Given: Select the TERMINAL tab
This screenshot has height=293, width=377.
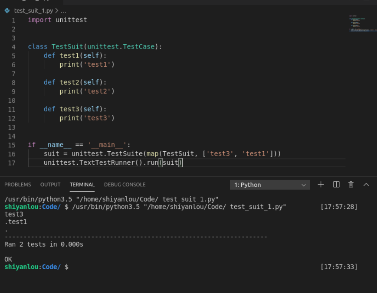Looking at the screenshot, I should pos(82,185).
